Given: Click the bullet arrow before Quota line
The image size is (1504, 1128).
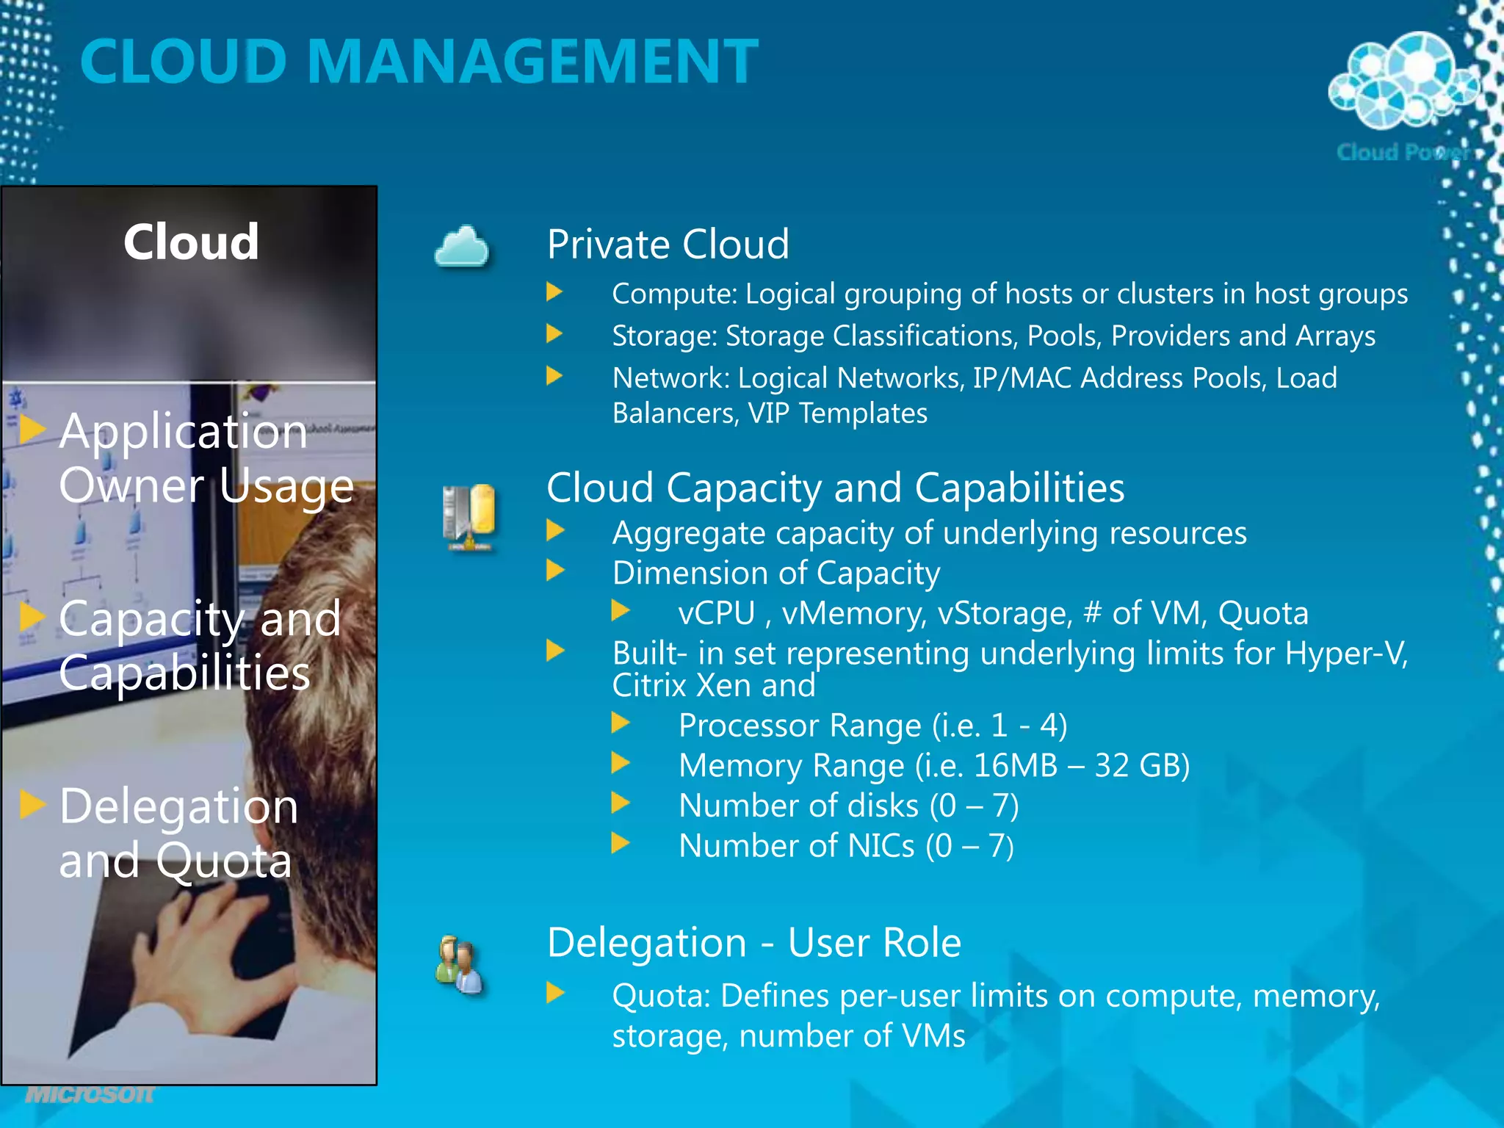Looking at the screenshot, I should coord(555,994).
